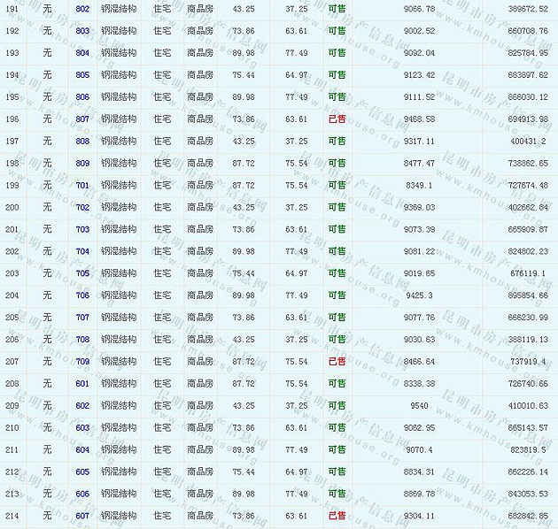Open room 601 link

pyautogui.click(x=82, y=384)
